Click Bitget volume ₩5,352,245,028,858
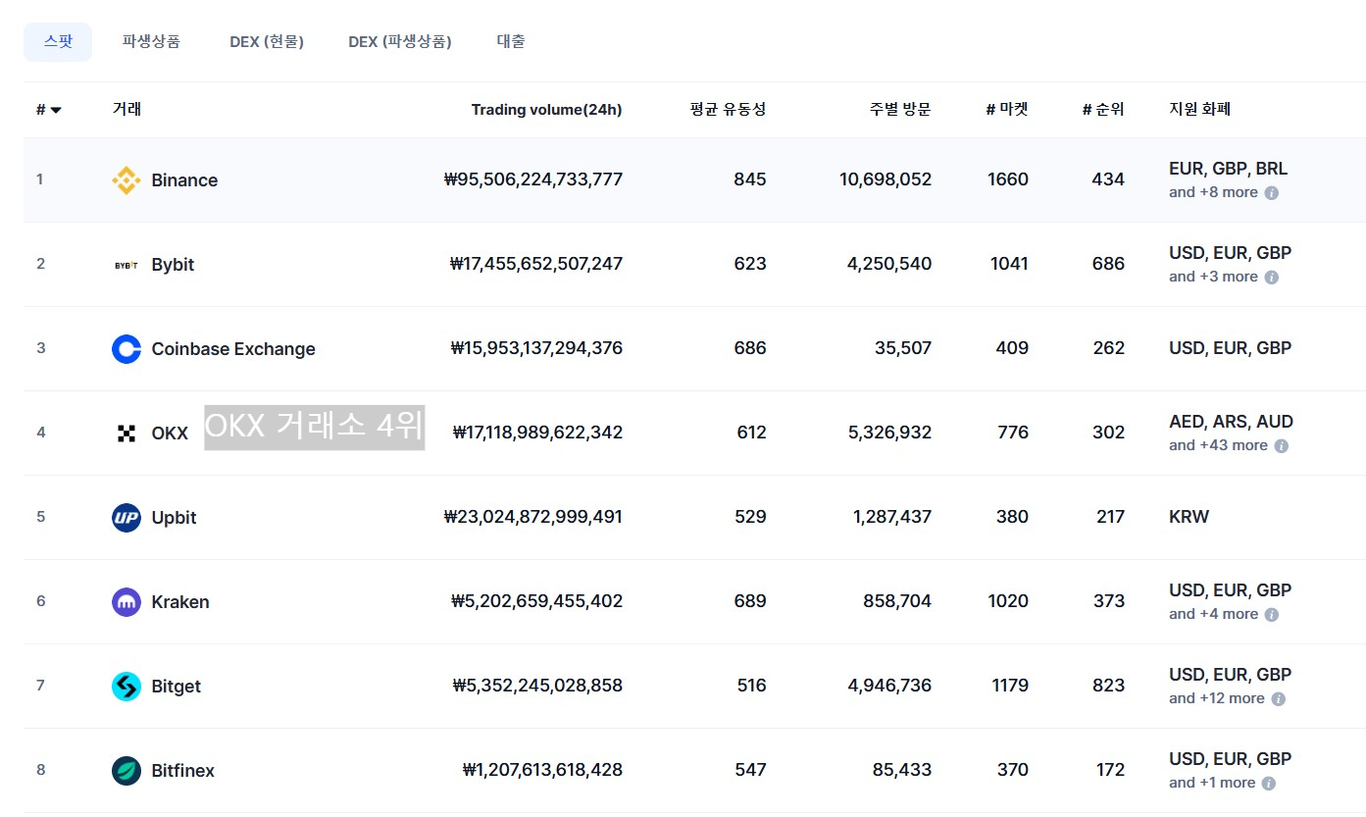The image size is (1366, 817). coord(537,686)
